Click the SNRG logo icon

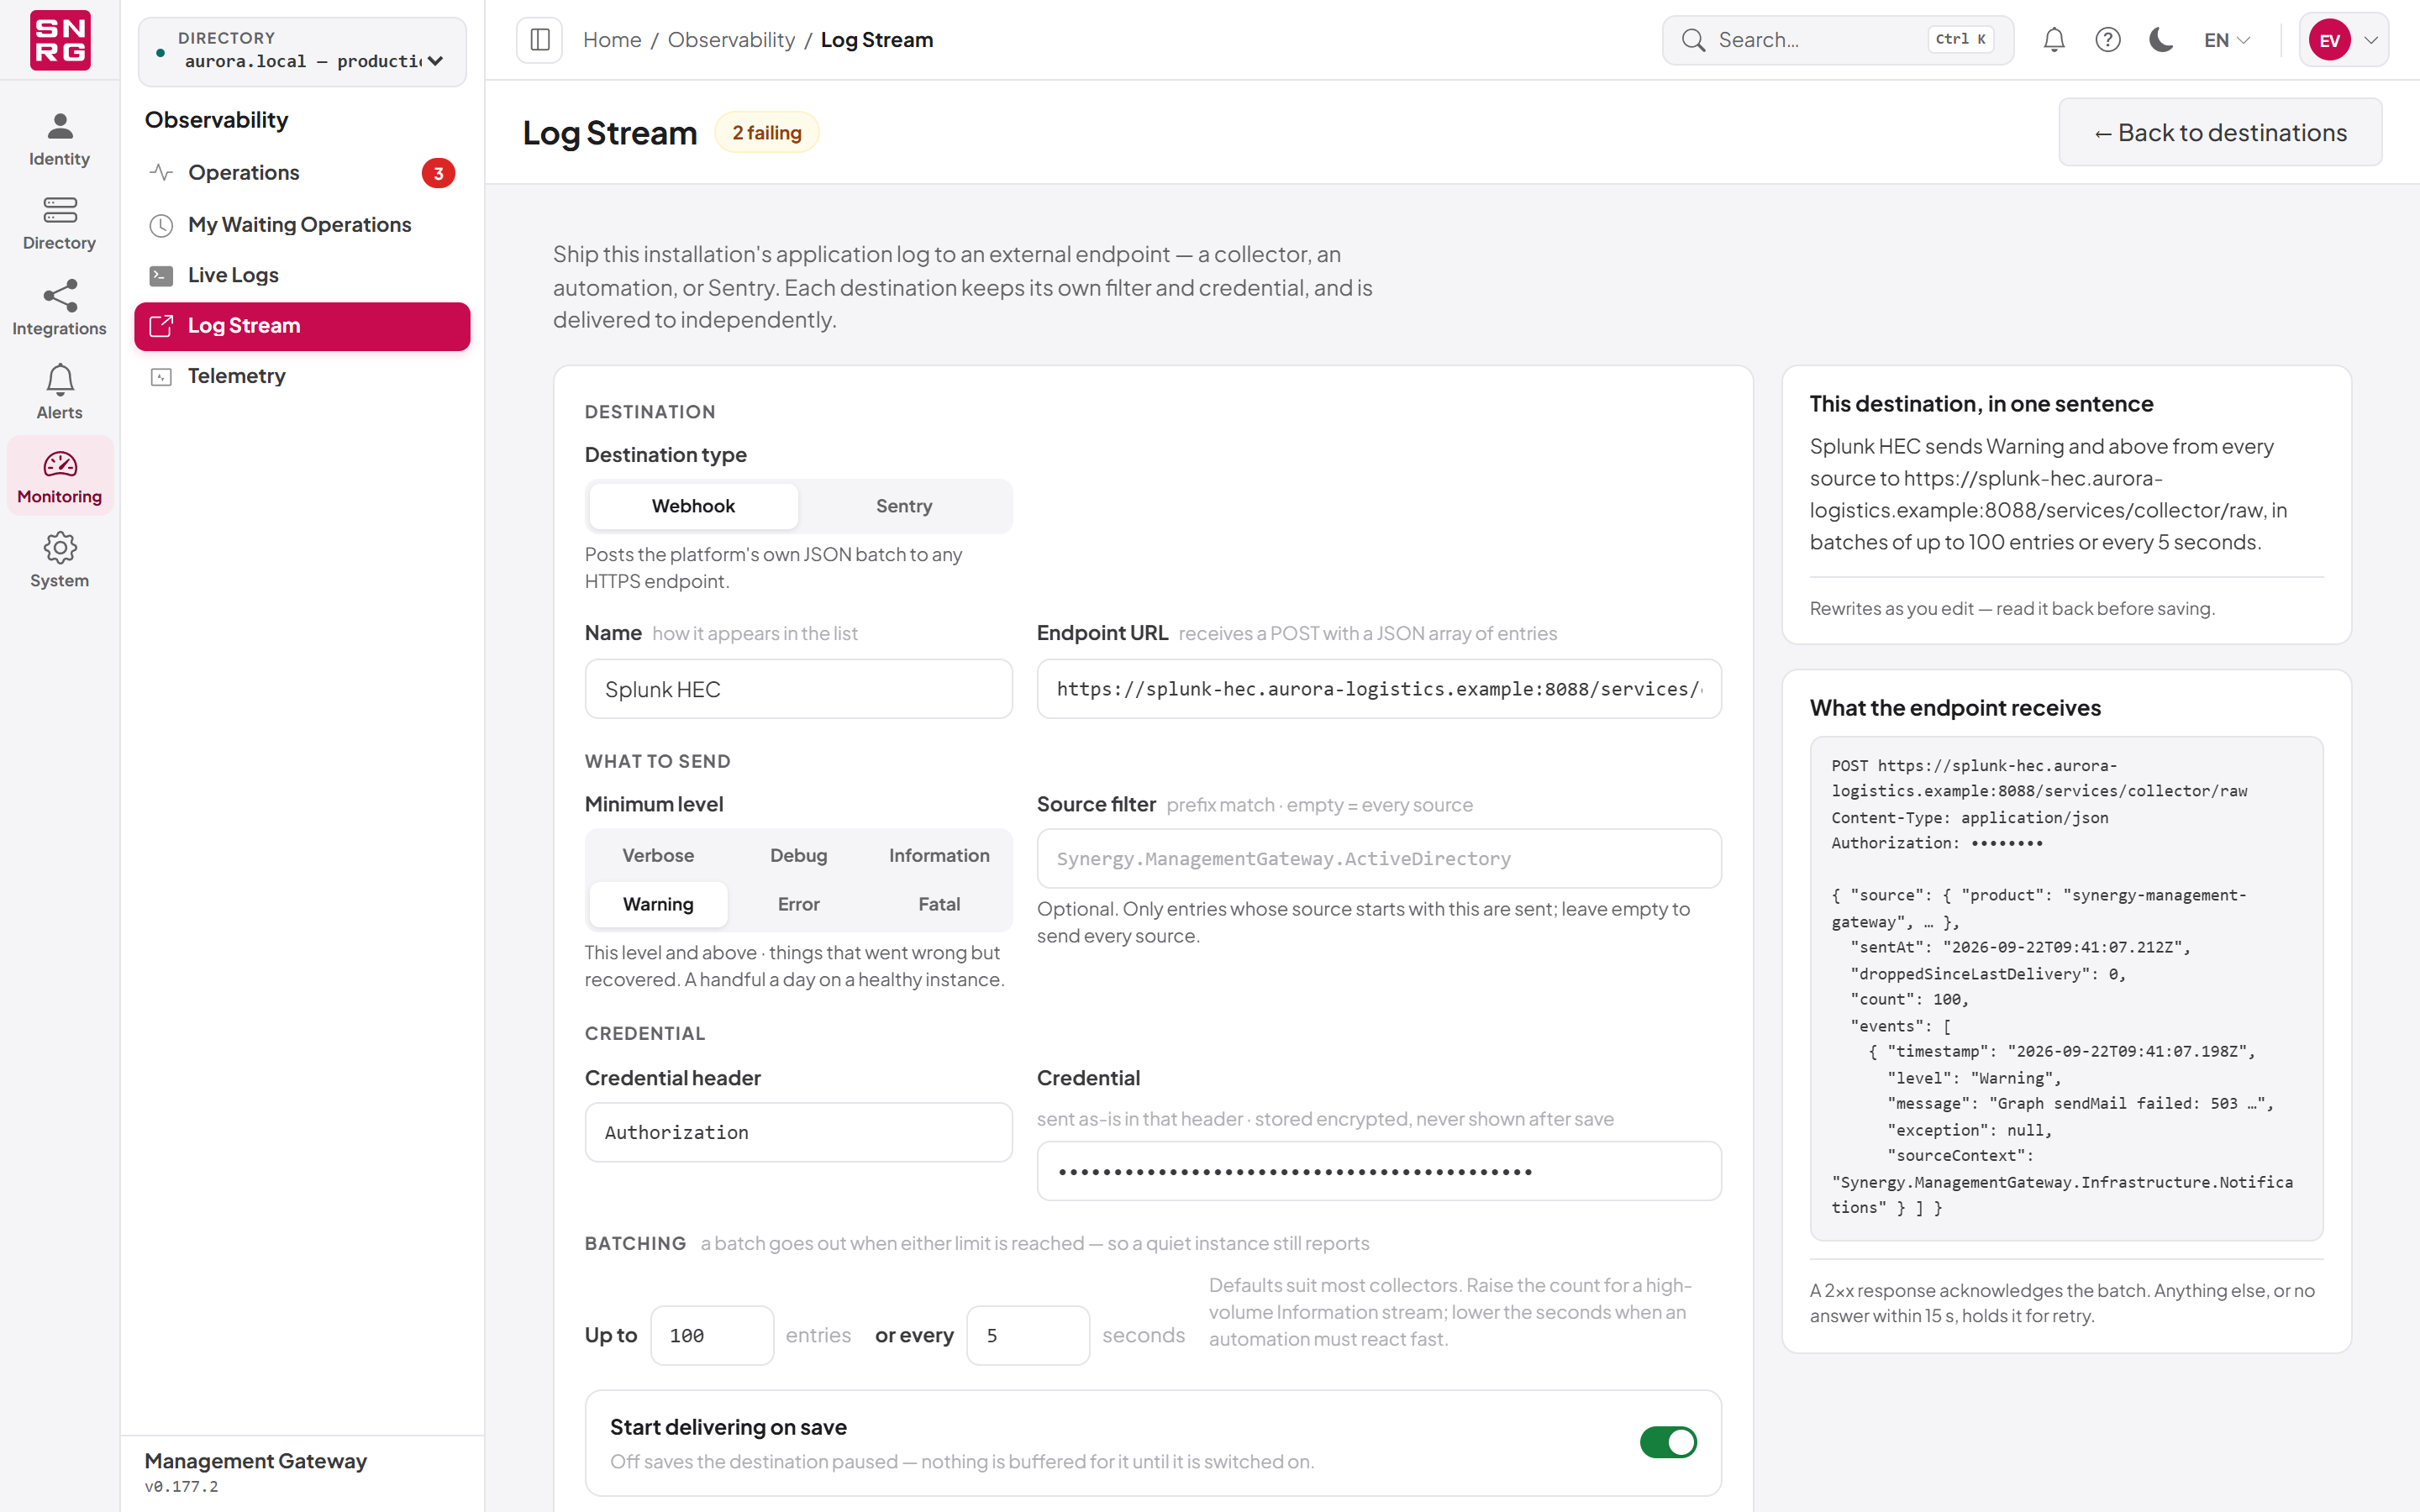pos(60,40)
